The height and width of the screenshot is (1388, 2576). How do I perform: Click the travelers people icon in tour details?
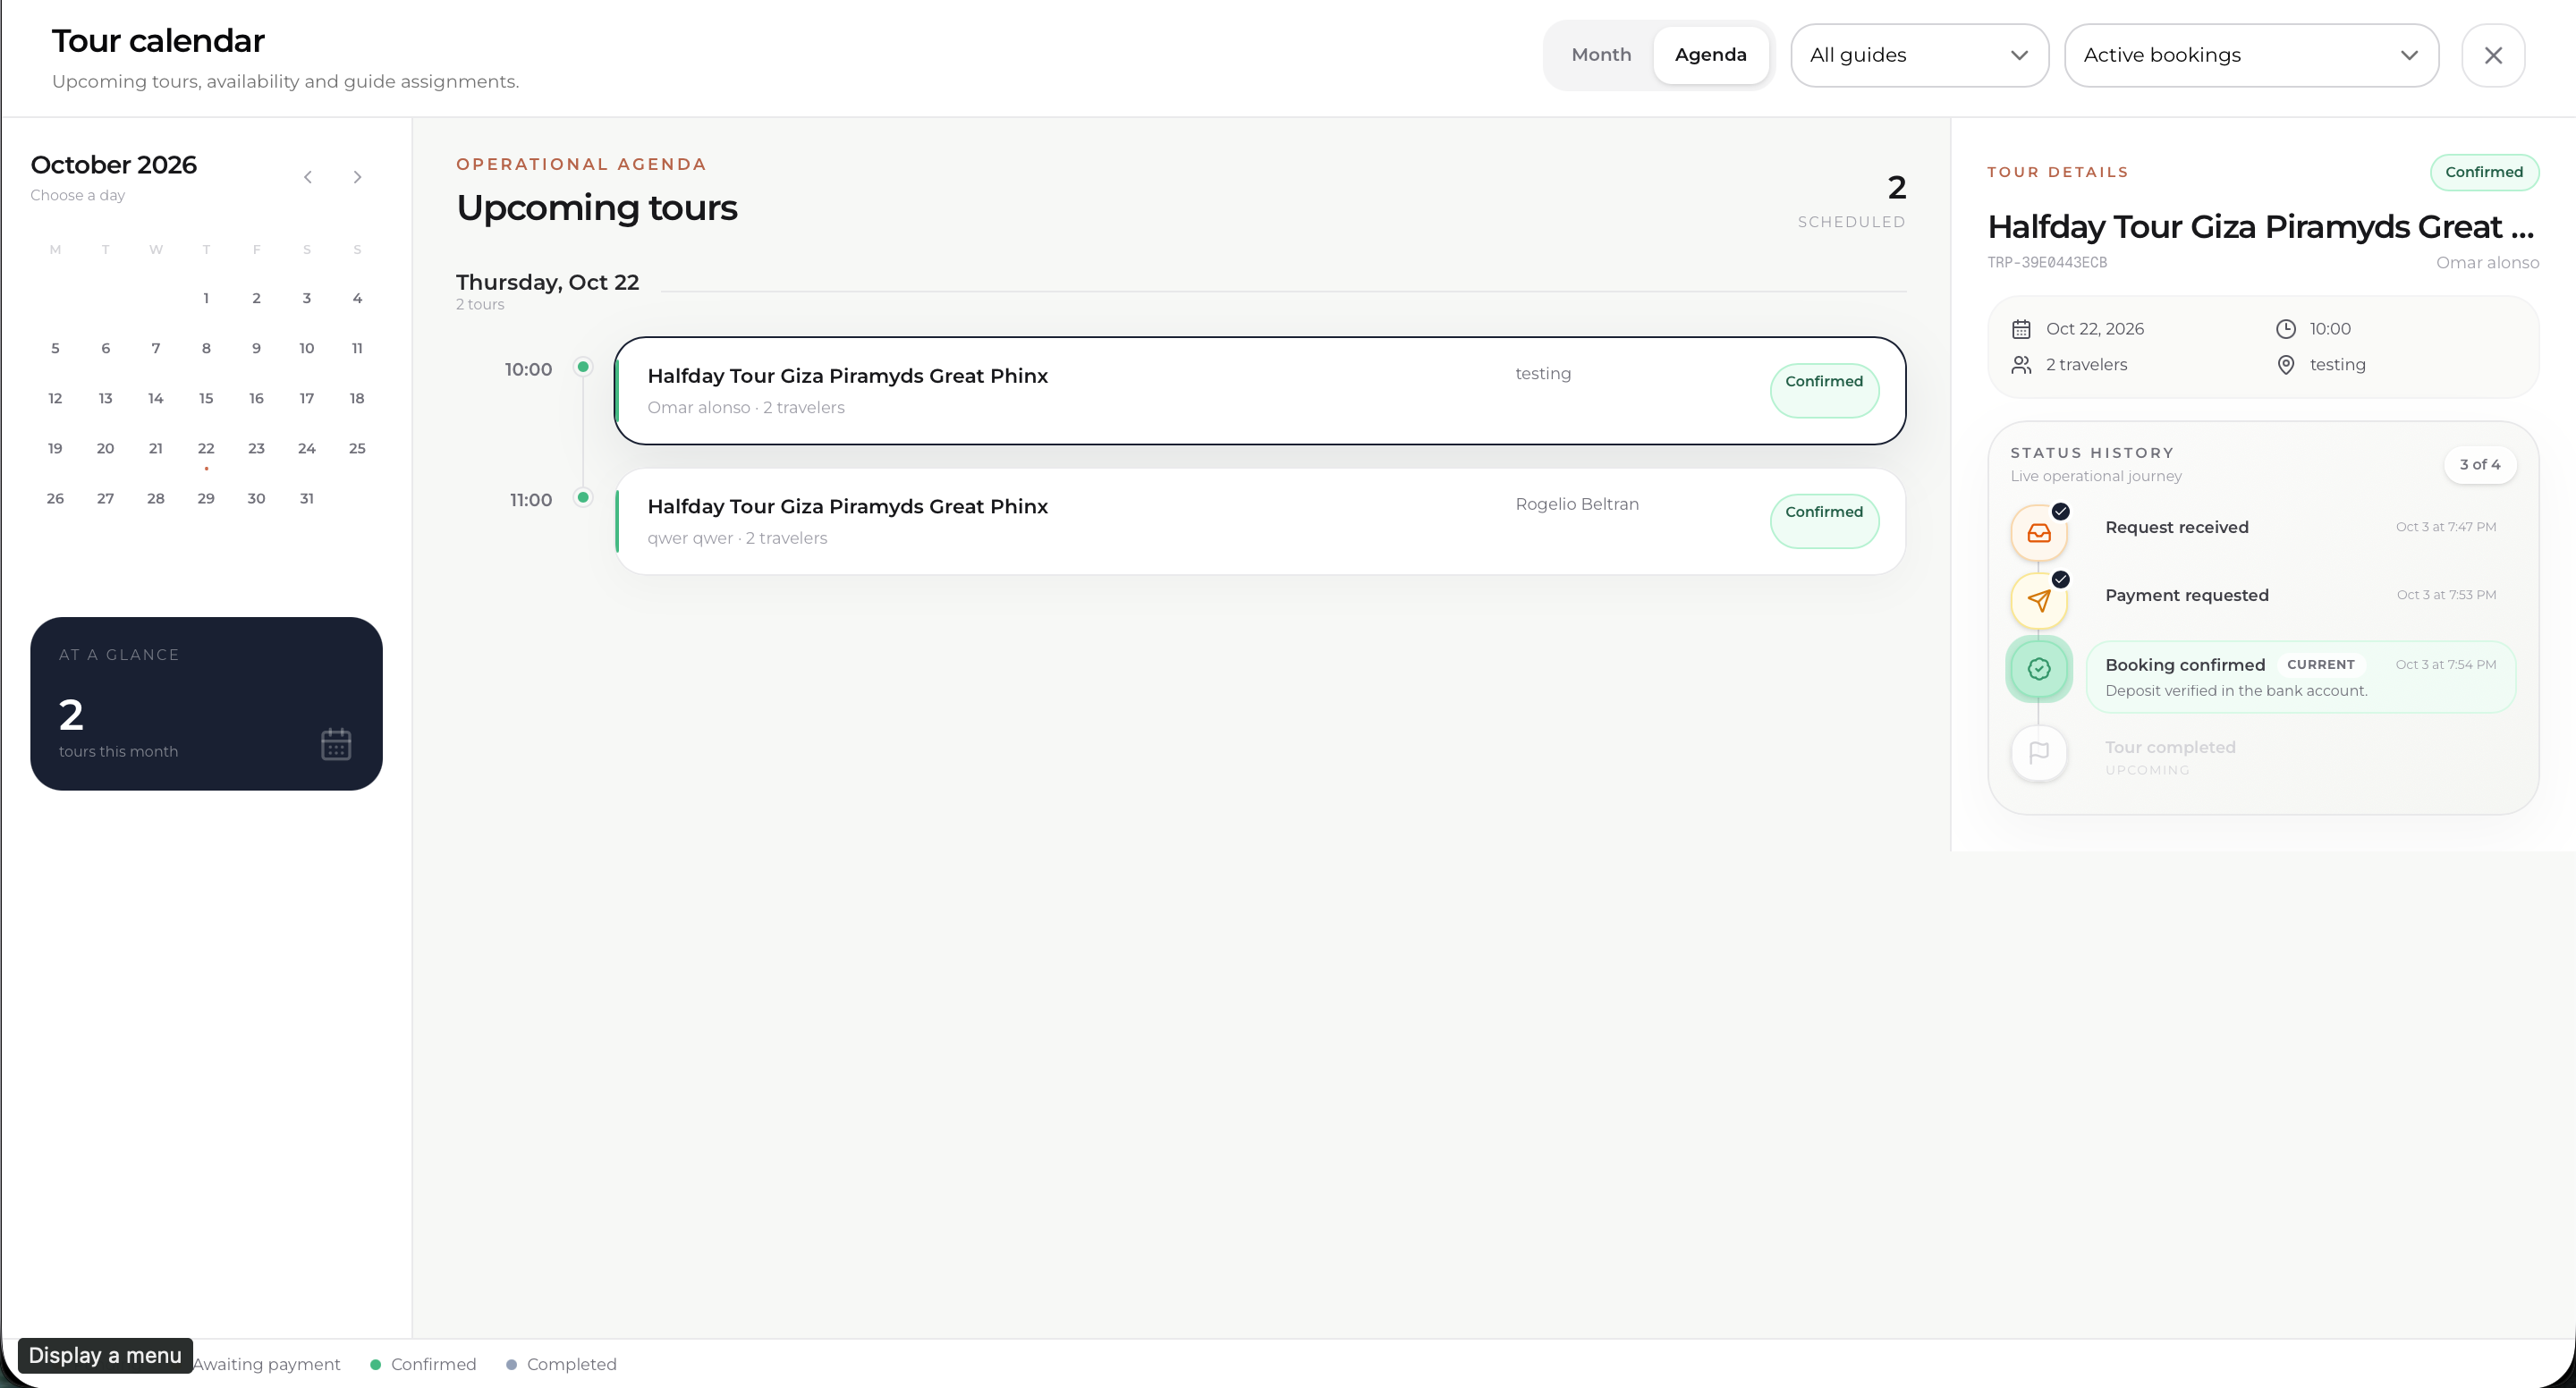[x=2021, y=365]
